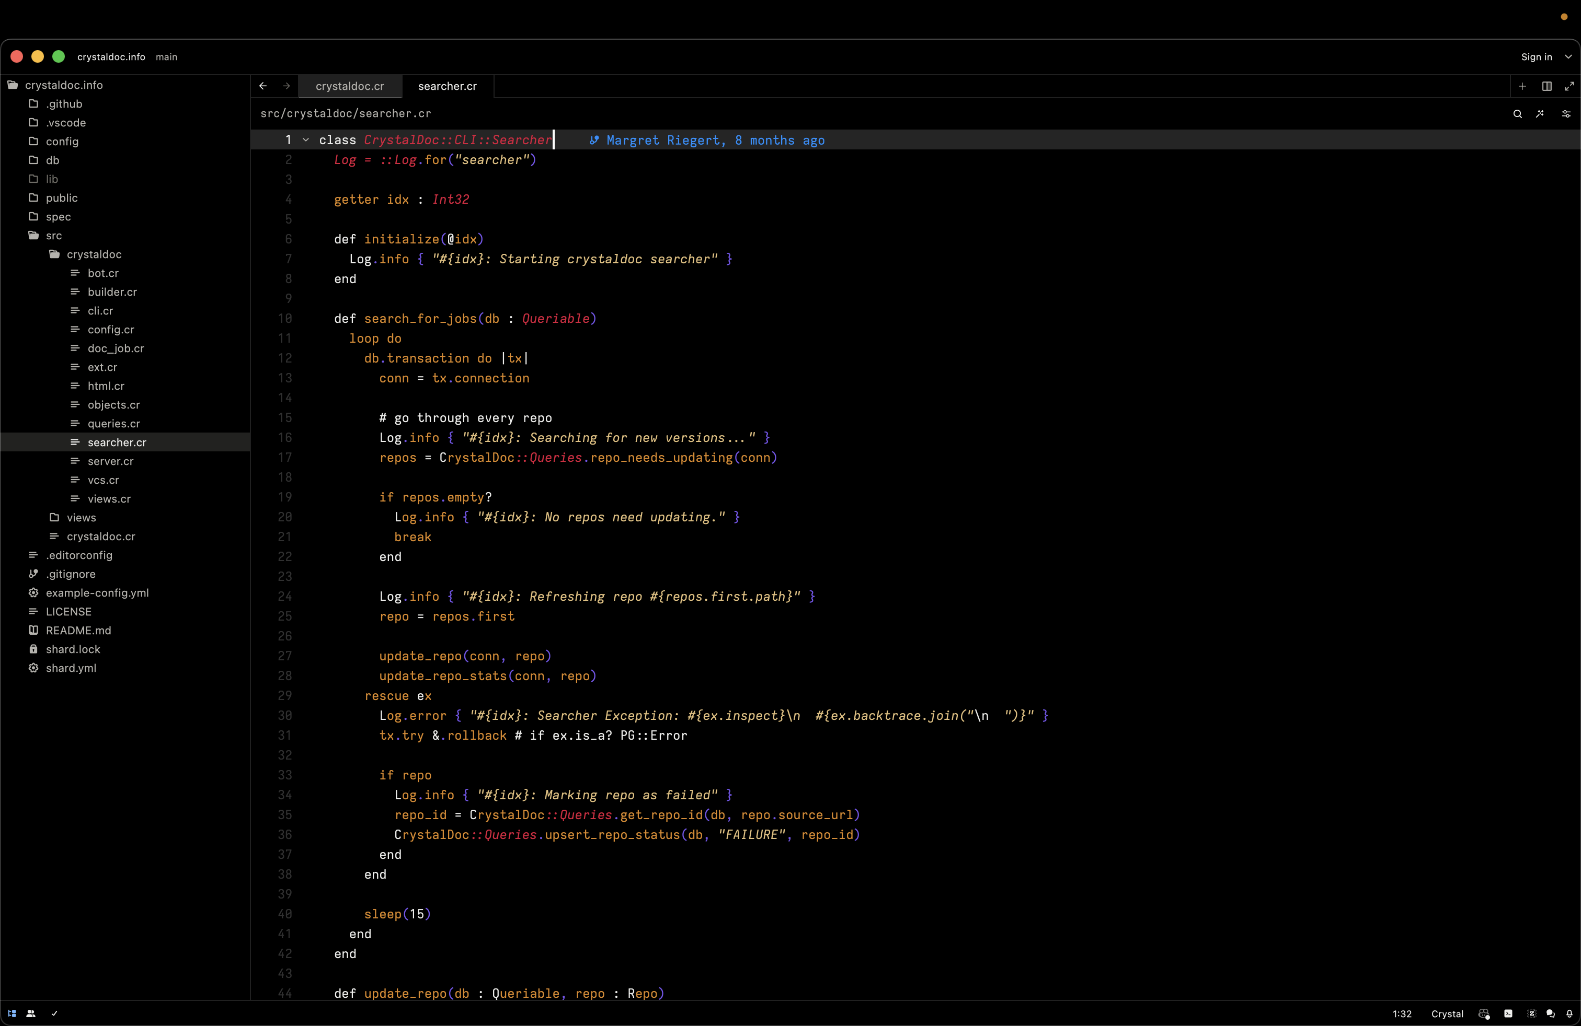
Task: Open queries.cr in the file tree
Action: 113,423
